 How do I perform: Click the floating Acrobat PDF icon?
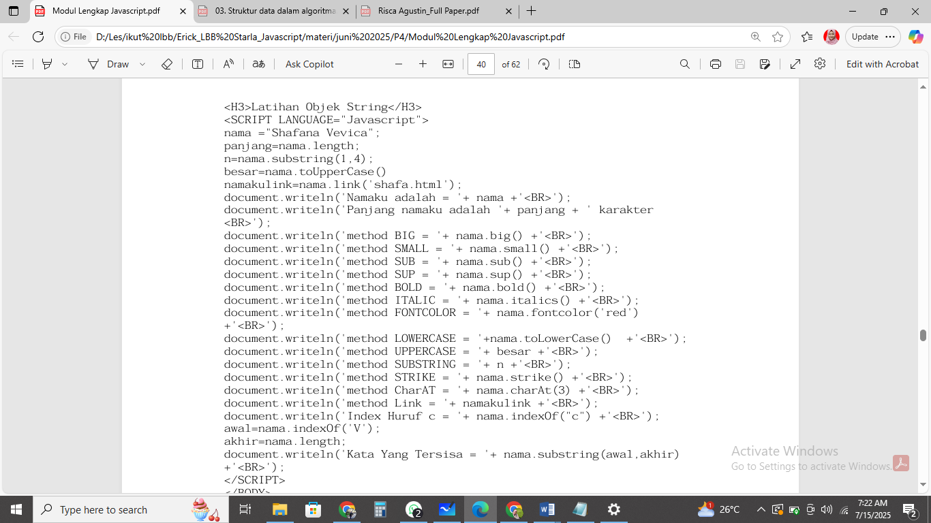[x=902, y=464]
